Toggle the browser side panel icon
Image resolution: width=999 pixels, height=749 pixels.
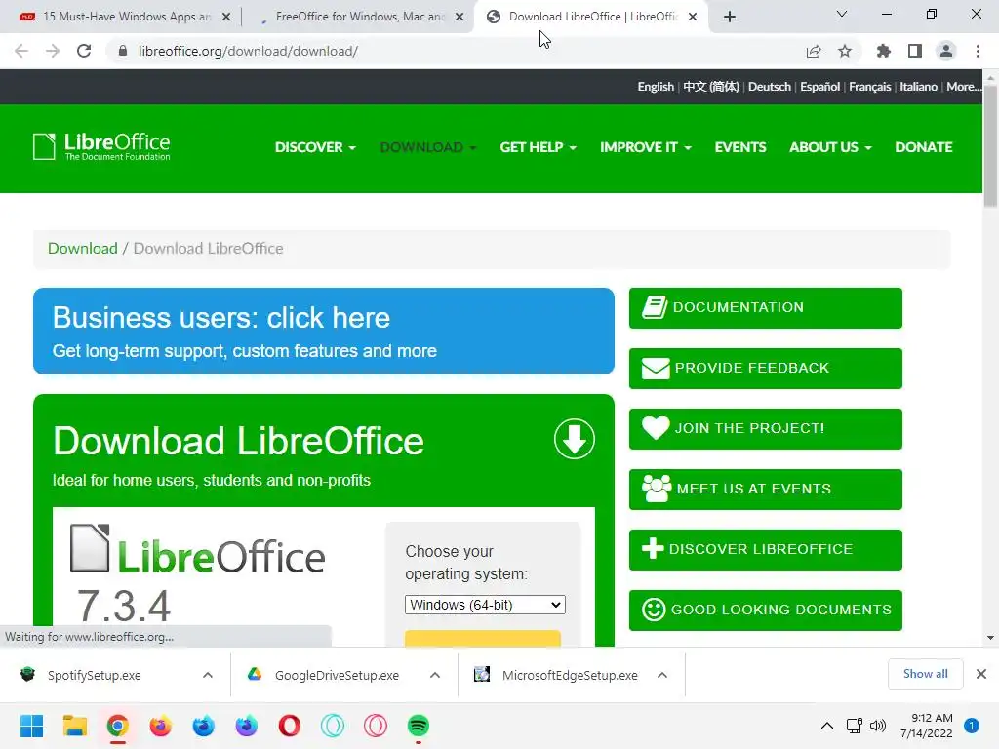(915, 51)
